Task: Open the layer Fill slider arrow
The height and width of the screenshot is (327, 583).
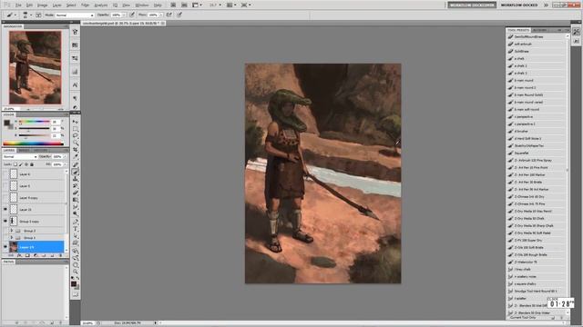Action: pyautogui.click(x=65, y=164)
